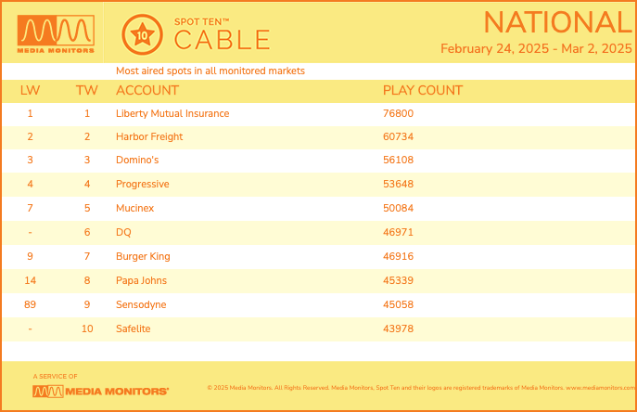Click the Media Monitors waveform logo
Image resolution: width=637 pixels, height=412 pixels.
(56, 34)
